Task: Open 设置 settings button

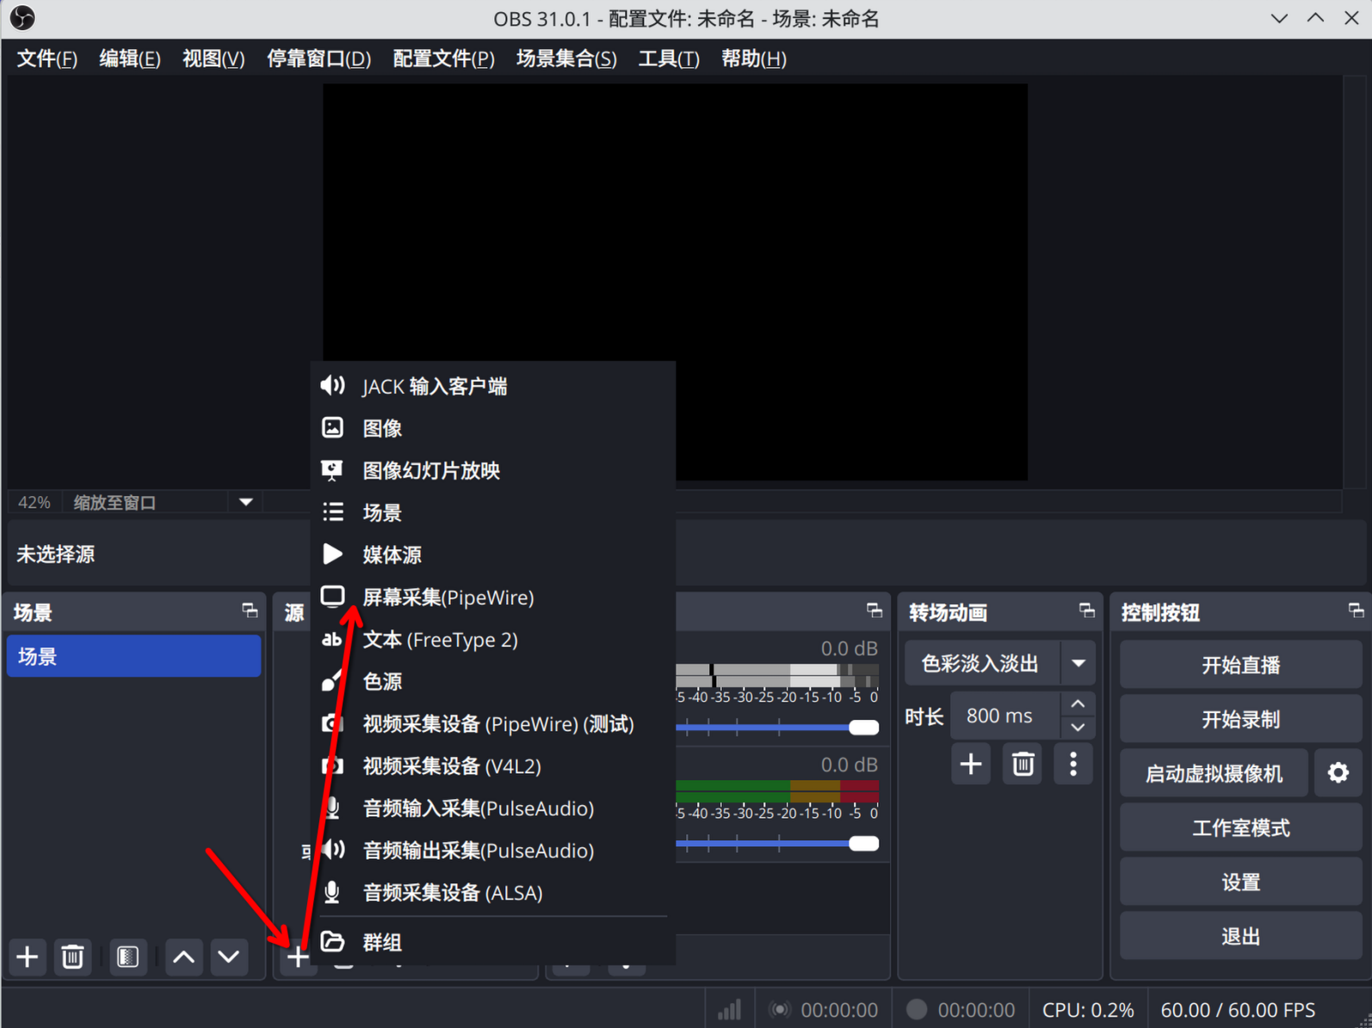Action: (x=1240, y=882)
